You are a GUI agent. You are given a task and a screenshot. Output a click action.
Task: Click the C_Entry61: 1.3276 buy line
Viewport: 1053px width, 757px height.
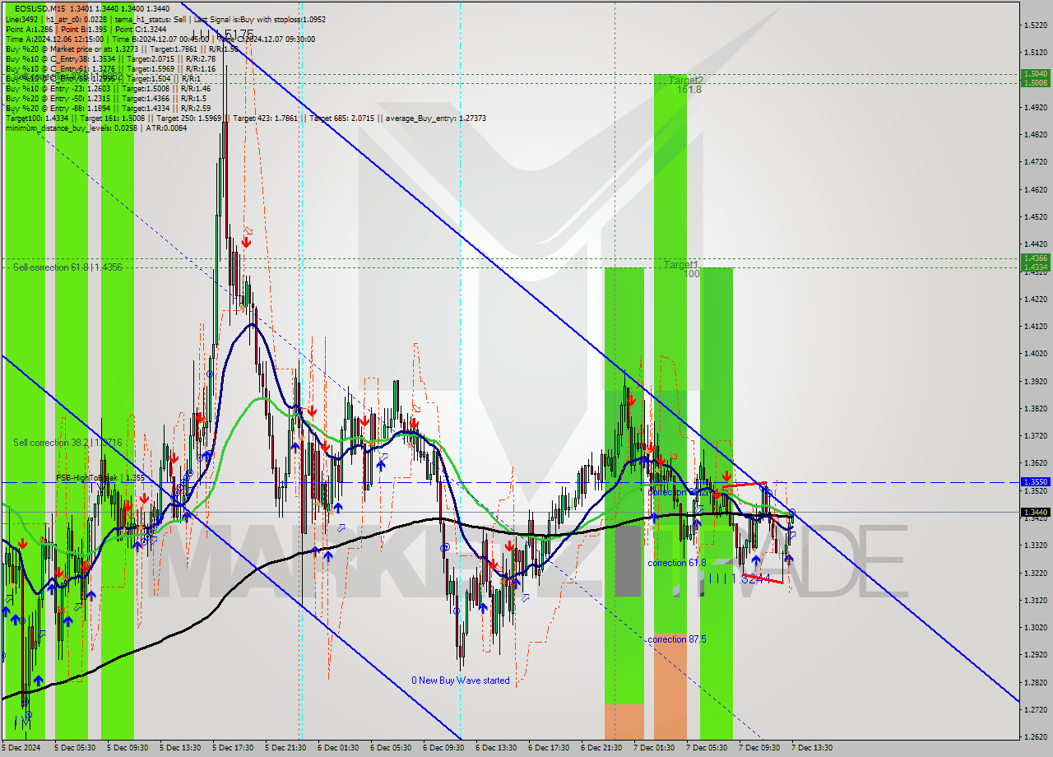coord(110,68)
